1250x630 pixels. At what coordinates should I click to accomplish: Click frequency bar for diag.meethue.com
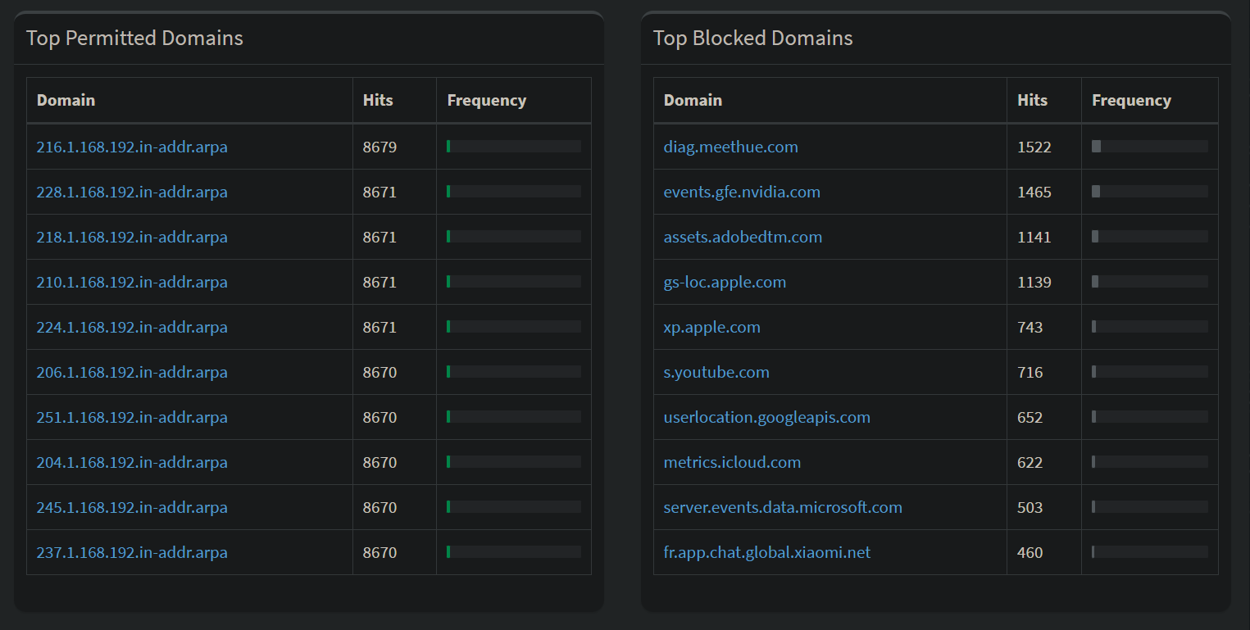1149,146
